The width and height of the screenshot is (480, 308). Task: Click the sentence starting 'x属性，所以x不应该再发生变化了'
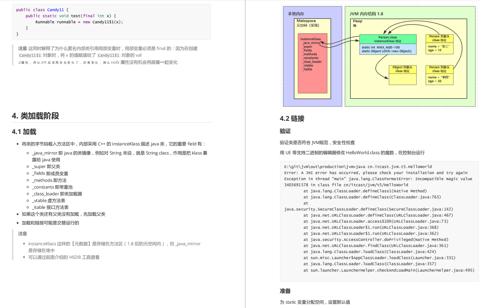click(98, 62)
